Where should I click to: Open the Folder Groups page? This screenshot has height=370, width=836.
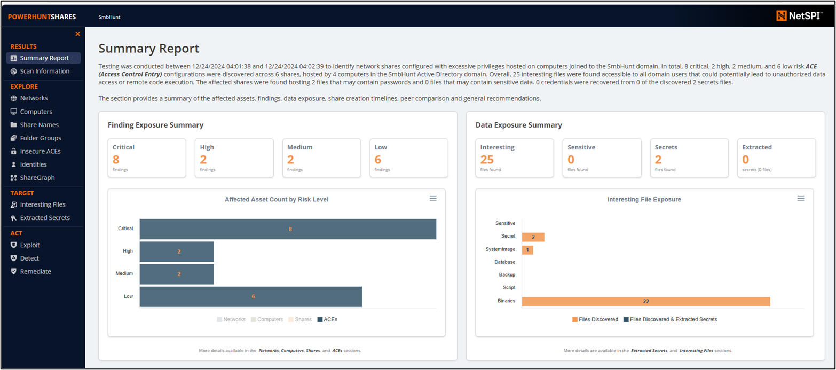click(x=41, y=138)
